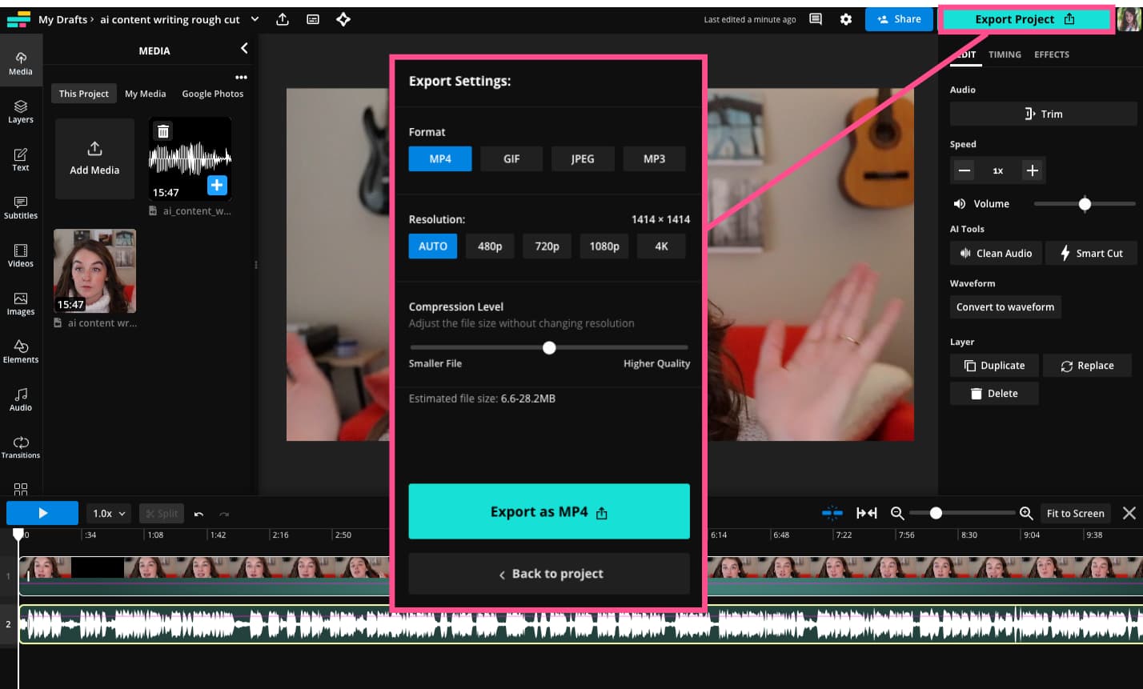Expand the project name dropdown chevron

tap(255, 19)
